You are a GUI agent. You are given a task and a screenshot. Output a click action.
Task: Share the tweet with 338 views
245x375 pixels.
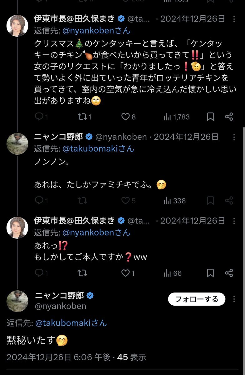point(229,201)
